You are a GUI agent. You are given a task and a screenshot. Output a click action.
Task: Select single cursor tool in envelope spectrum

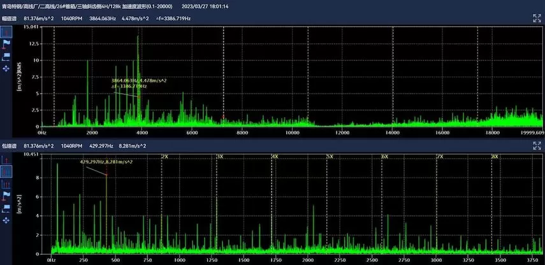[x=6, y=159]
